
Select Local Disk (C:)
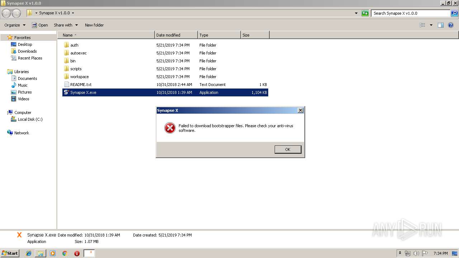click(x=30, y=119)
